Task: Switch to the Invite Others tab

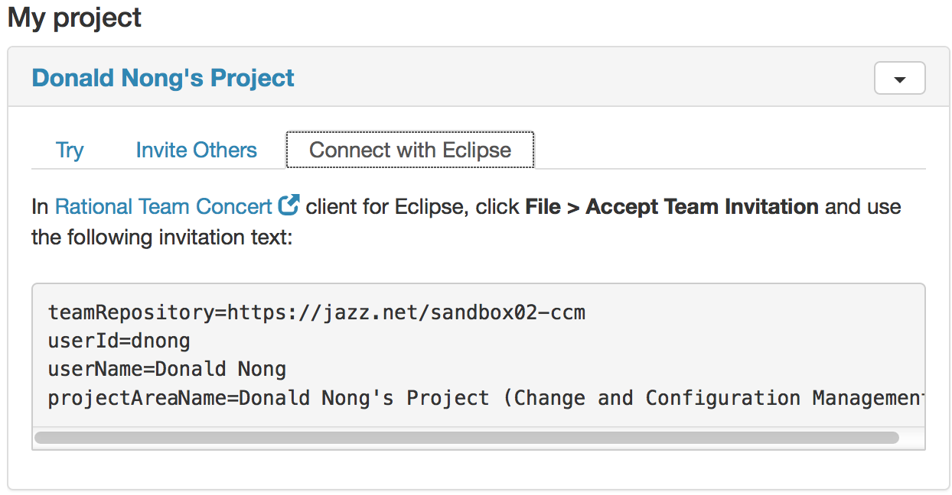Action: 196,150
